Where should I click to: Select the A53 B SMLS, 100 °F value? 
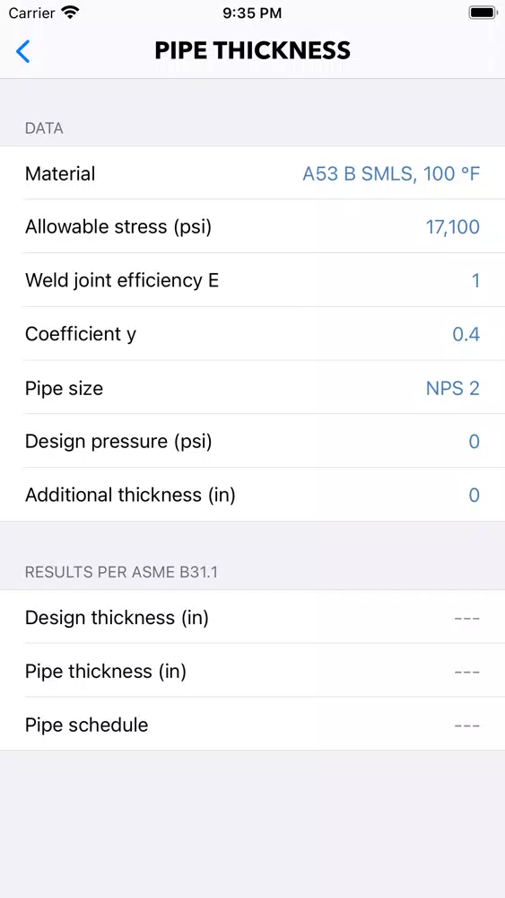click(391, 173)
